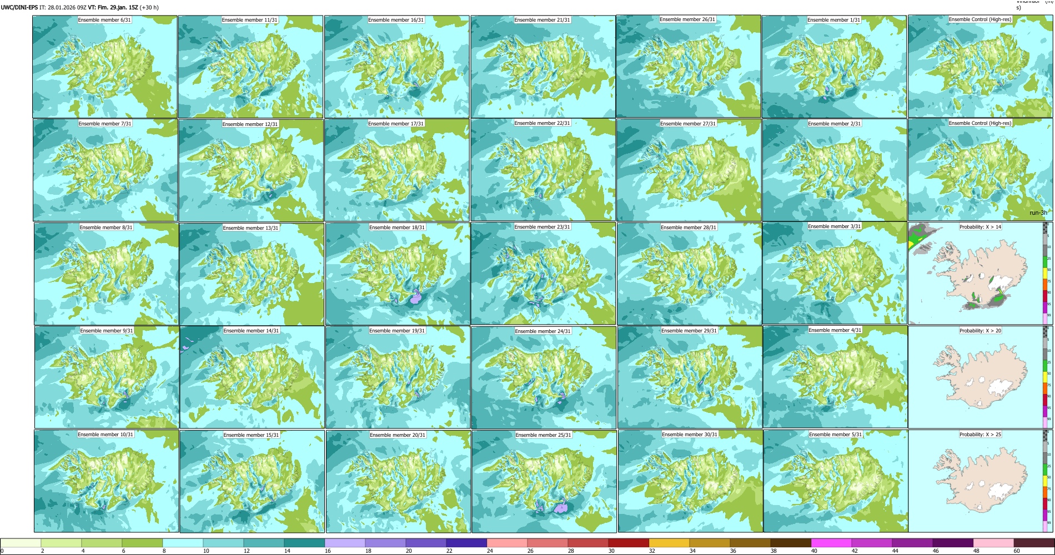Screen dimensions: 1055x555
Task: Select the Ensemble member 18/31 map panel
Action: click(398, 274)
